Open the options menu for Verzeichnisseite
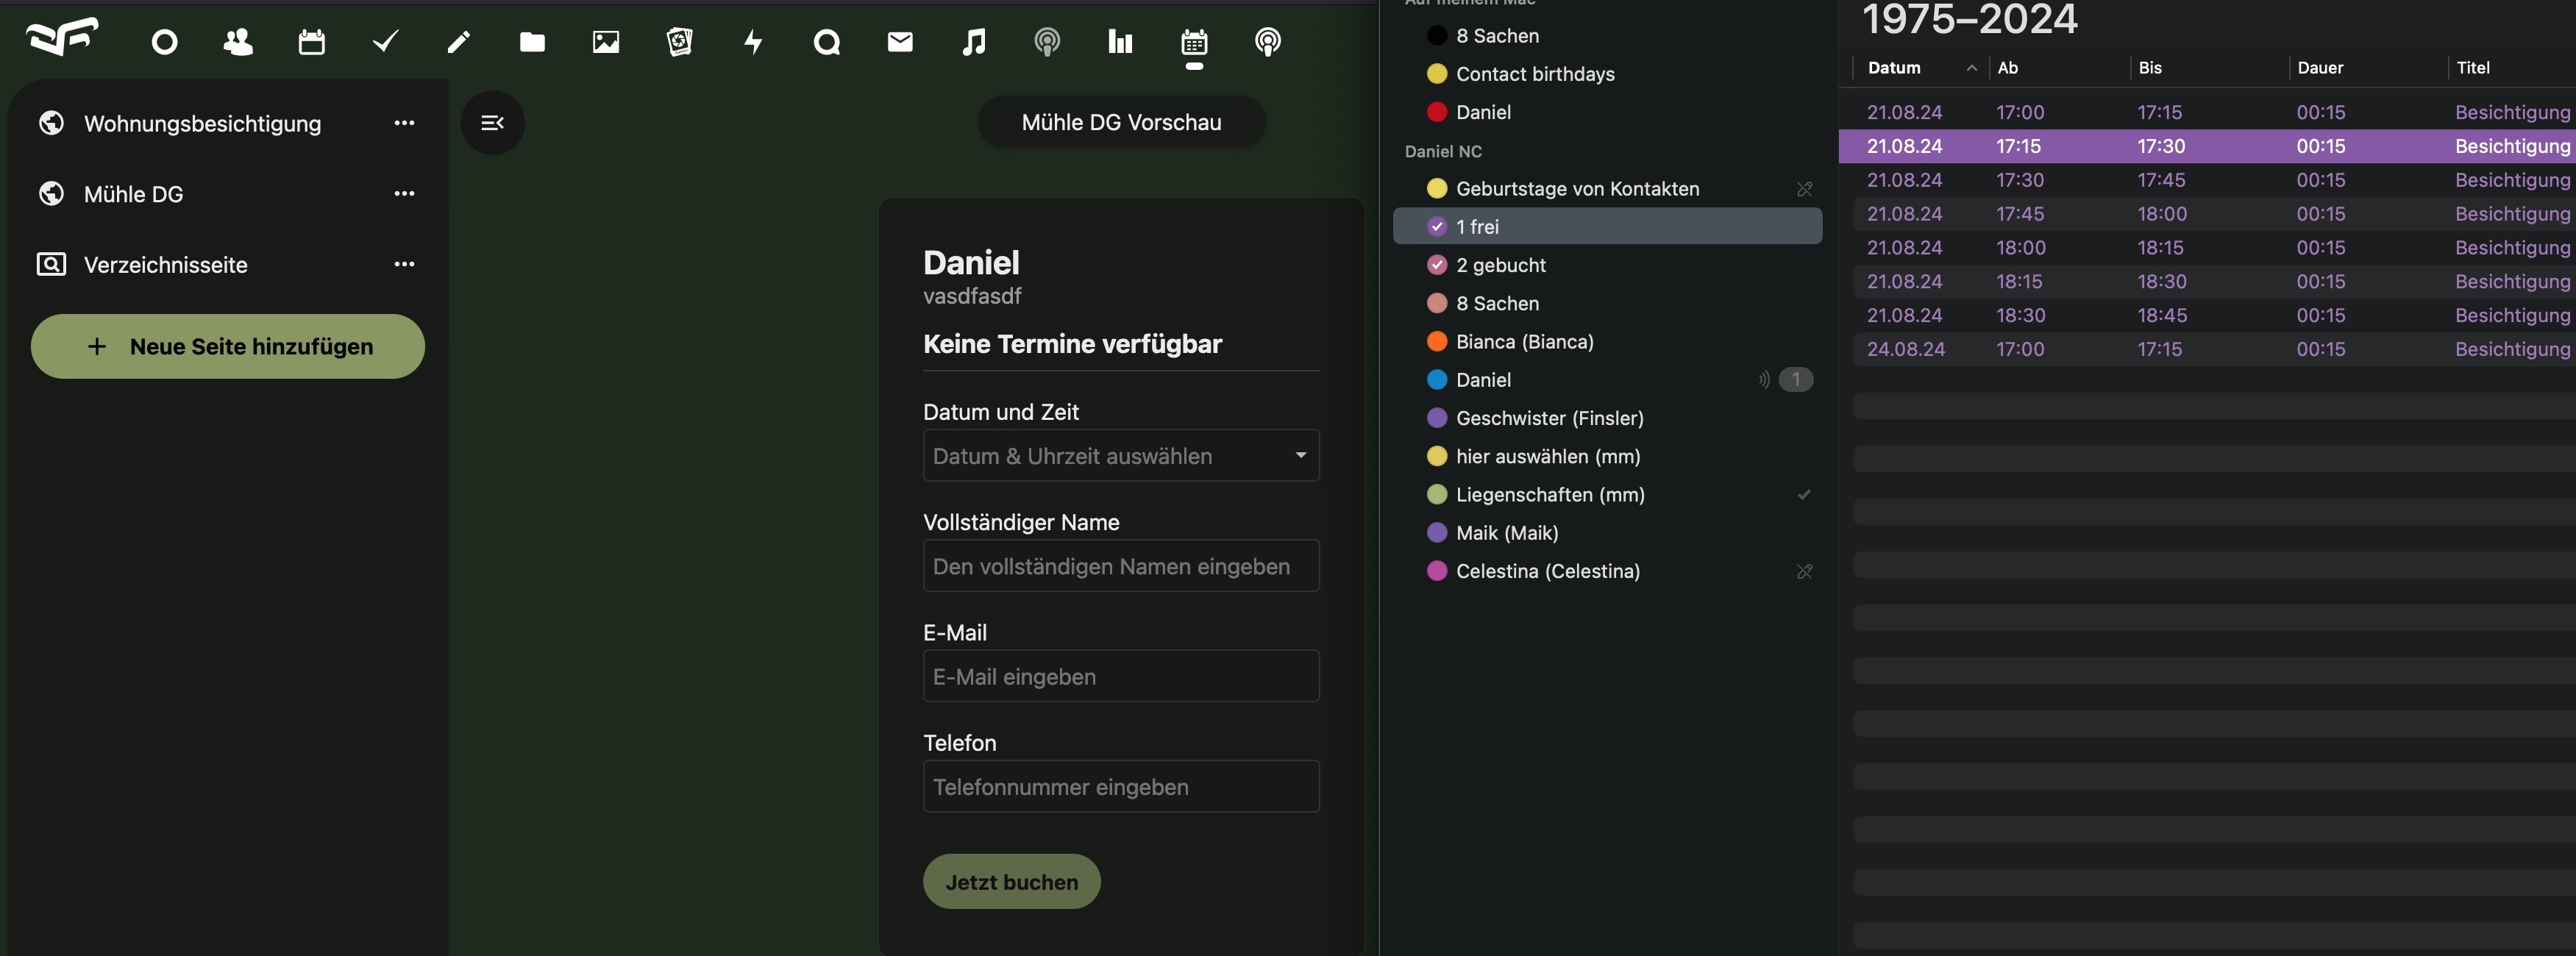Screen dimensions: 2576x956 pos(404,264)
